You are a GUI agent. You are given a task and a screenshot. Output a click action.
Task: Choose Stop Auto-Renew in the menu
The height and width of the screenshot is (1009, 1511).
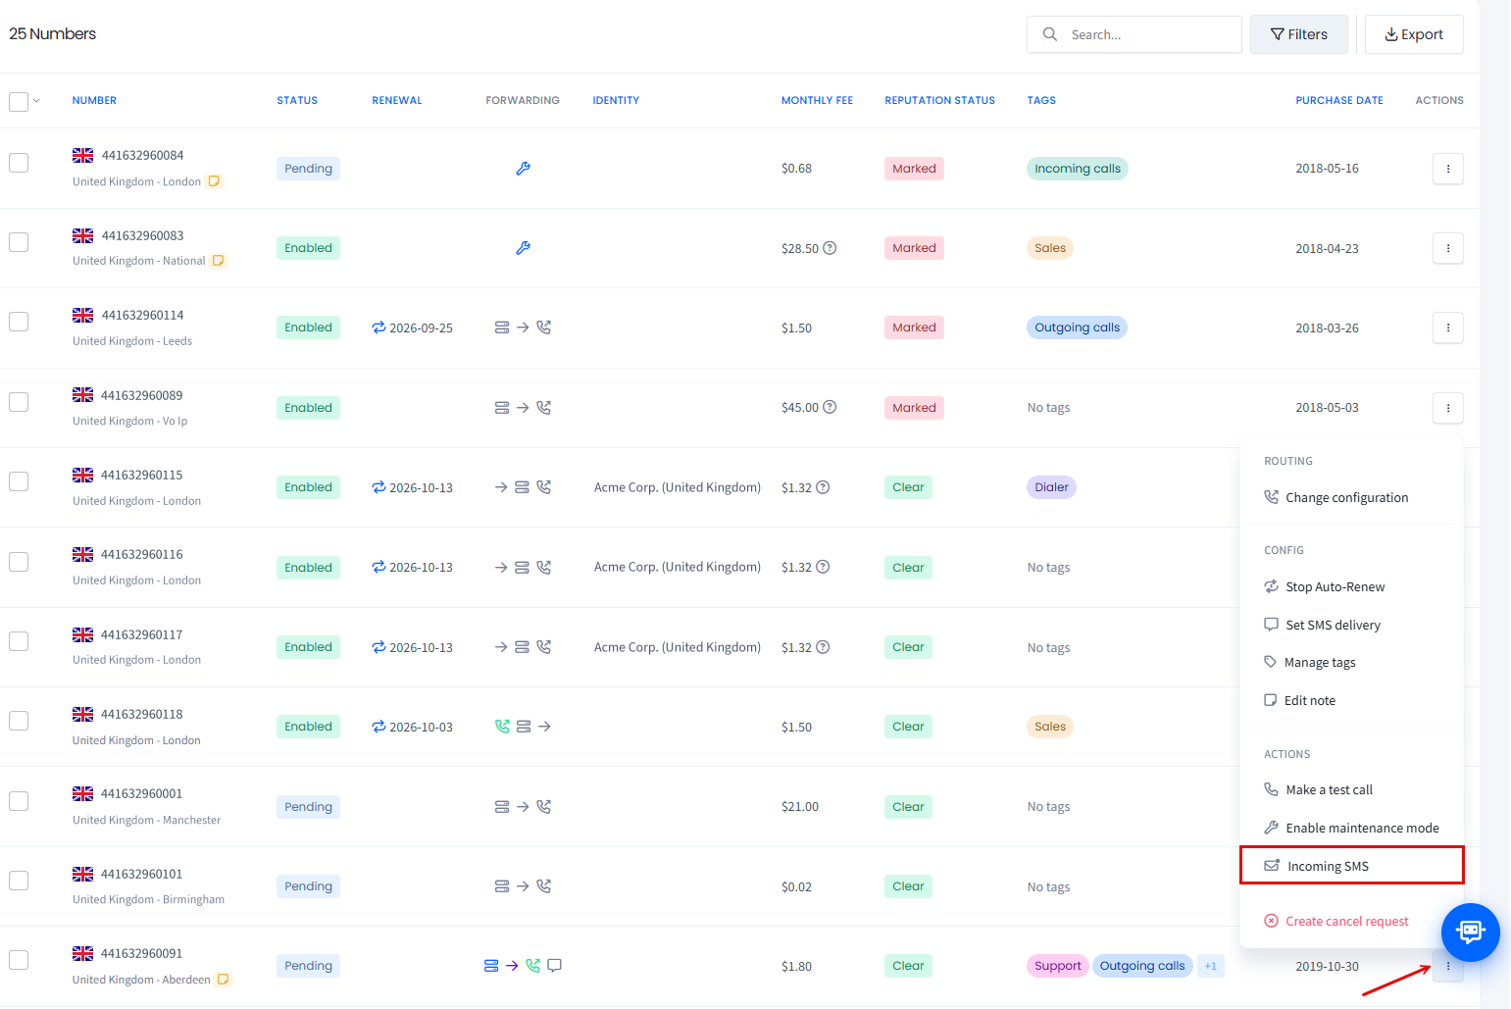pos(1325,586)
